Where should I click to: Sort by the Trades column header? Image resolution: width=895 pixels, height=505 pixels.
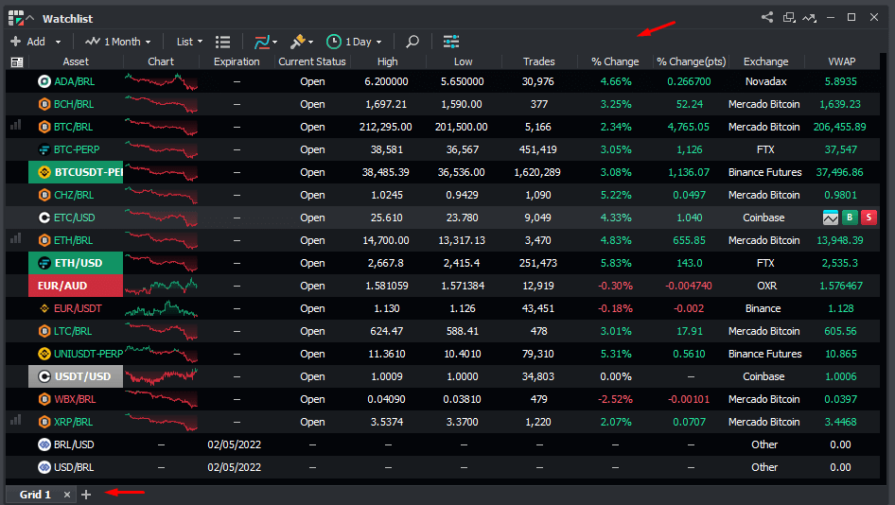(x=539, y=61)
